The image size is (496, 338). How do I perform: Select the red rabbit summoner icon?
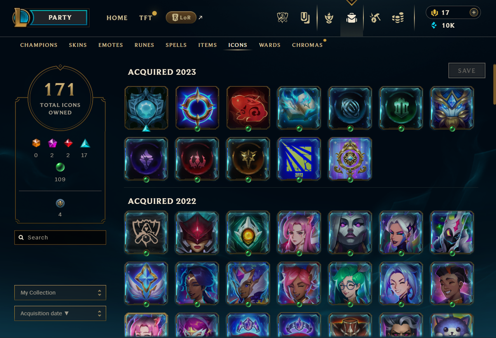pyautogui.click(x=248, y=108)
